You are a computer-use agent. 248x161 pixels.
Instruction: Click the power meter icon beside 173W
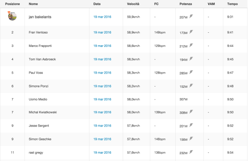191,31
